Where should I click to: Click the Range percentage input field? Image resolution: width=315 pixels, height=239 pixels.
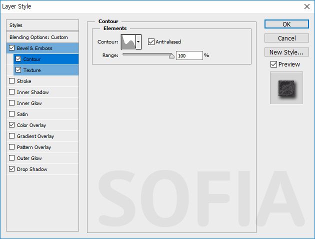click(x=189, y=55)
